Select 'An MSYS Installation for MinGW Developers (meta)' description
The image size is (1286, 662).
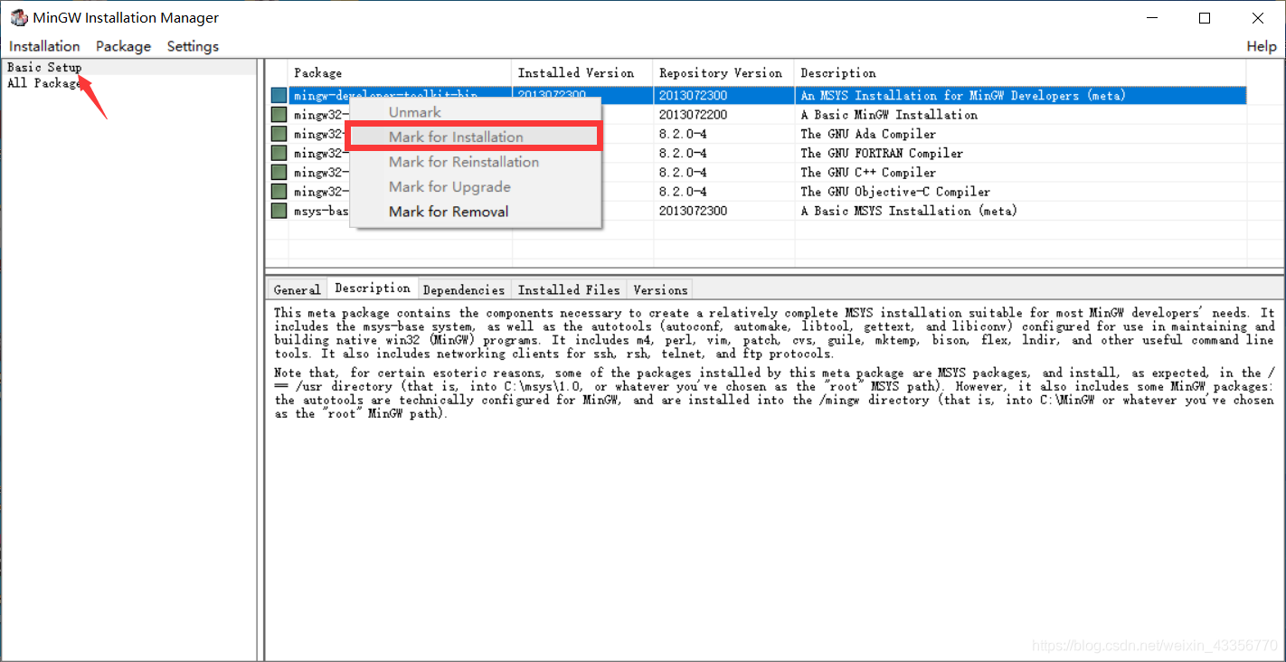pyautogui.click(x=963, y=95)
